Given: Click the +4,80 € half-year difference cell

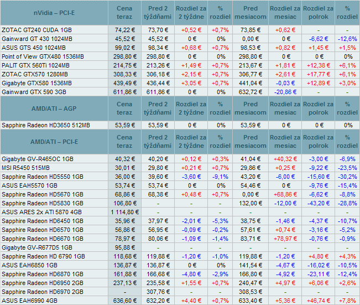Looking at the screenshot, I should pos(318,256).
